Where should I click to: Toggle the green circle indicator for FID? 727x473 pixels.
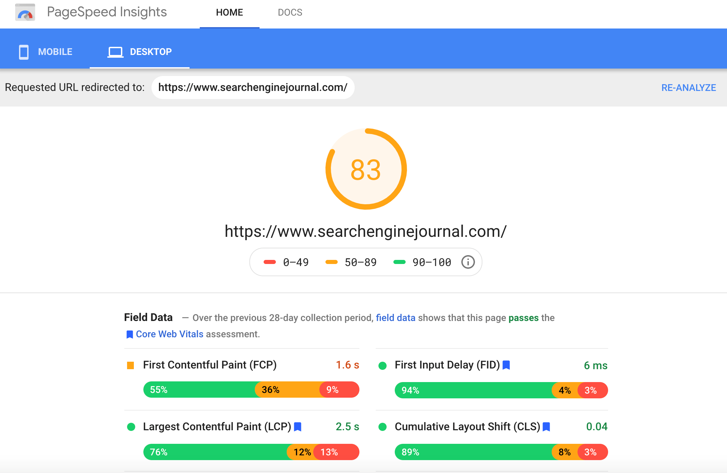pyautogui.click(x=383, y=365)
